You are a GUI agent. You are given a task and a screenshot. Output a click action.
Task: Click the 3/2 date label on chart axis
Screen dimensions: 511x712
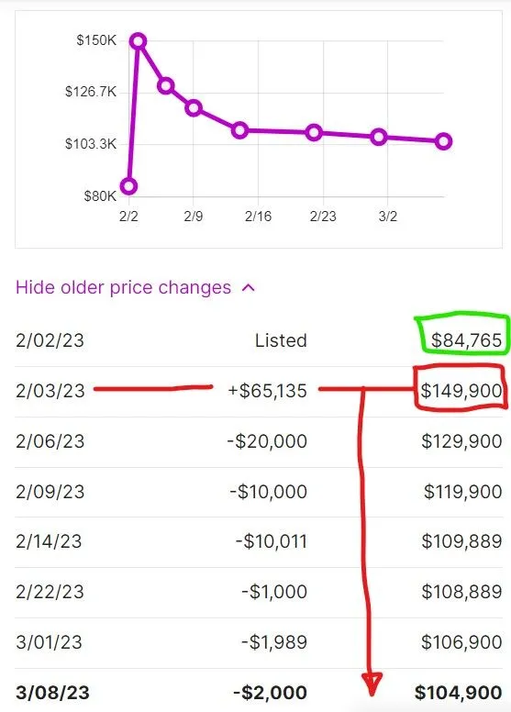pos(387,217)
